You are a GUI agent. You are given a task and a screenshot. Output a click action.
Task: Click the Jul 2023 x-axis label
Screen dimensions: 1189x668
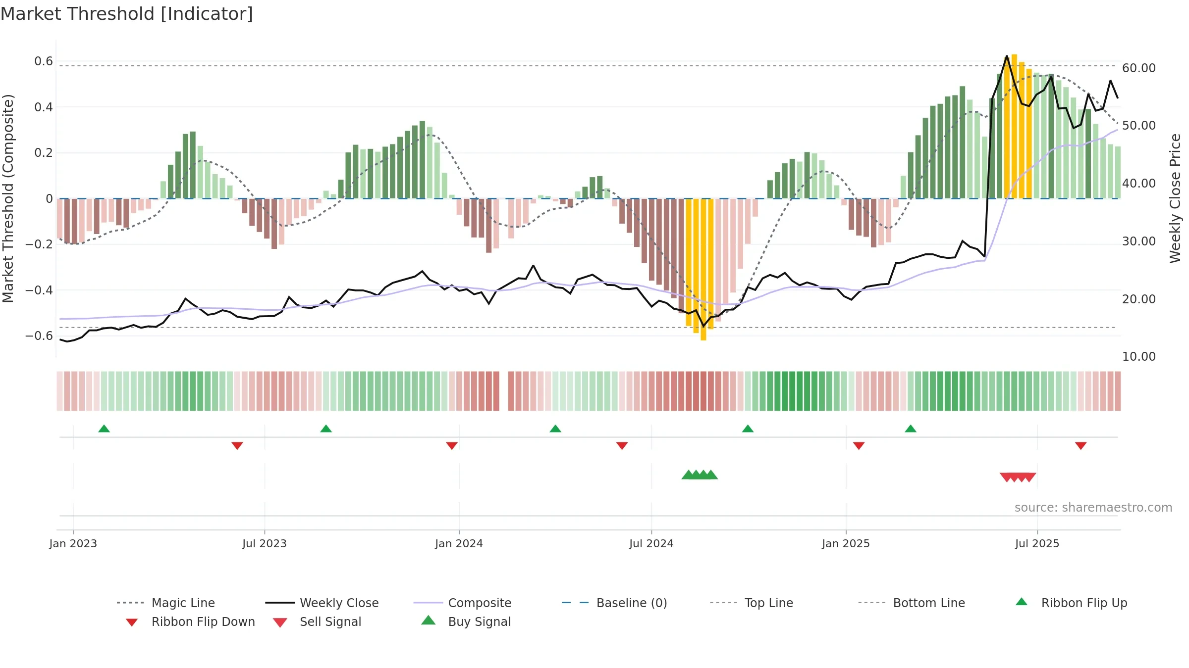click(265, 543)
